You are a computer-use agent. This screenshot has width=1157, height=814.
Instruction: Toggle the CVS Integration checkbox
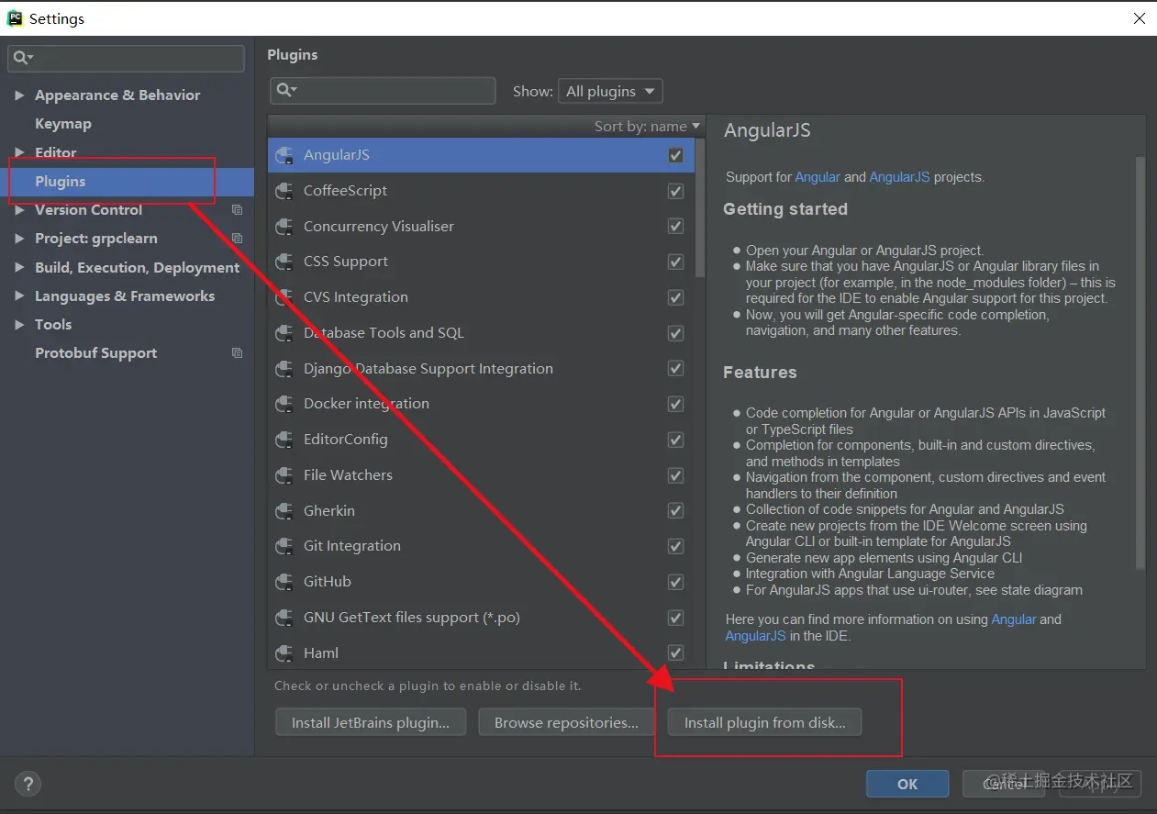pos(676,297)
